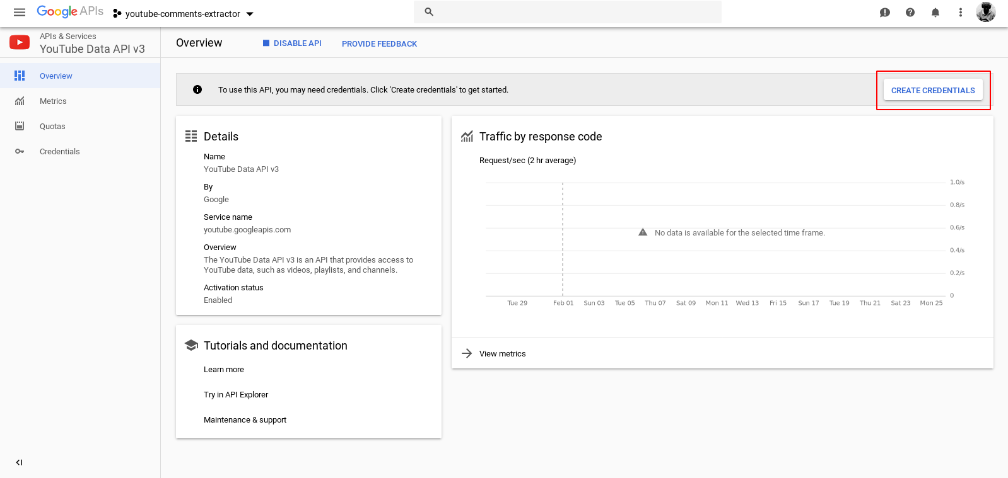Select Metrics in the sidebar
Viewport: 1008px width, 478px height.
(53, 101)
